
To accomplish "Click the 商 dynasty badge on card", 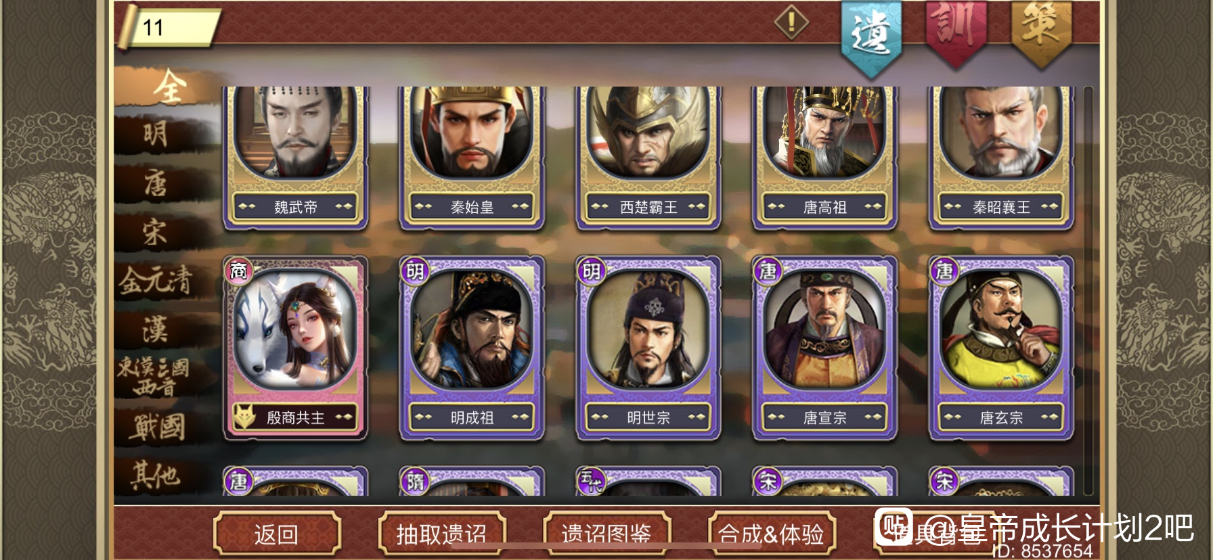I will tap(238, 271).
